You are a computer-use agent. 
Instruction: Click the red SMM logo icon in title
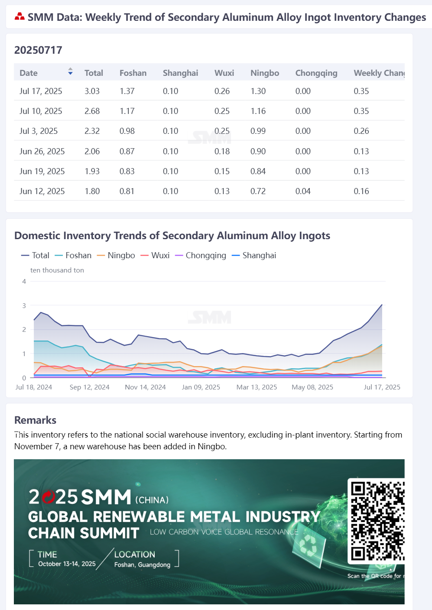point(19,17)
